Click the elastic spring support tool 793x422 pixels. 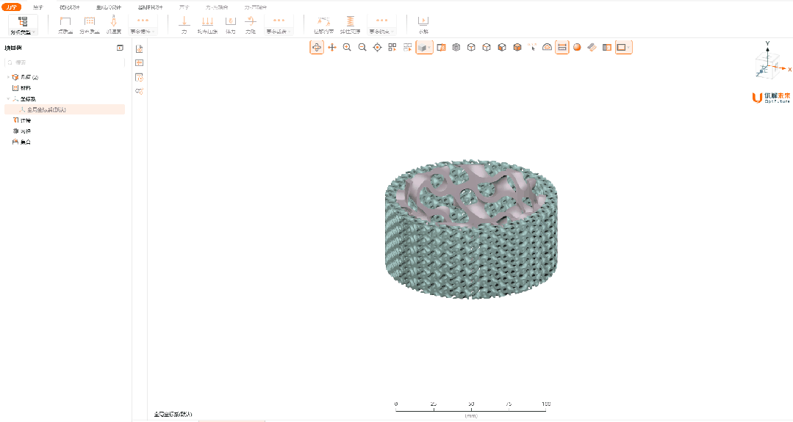[350, 25]
